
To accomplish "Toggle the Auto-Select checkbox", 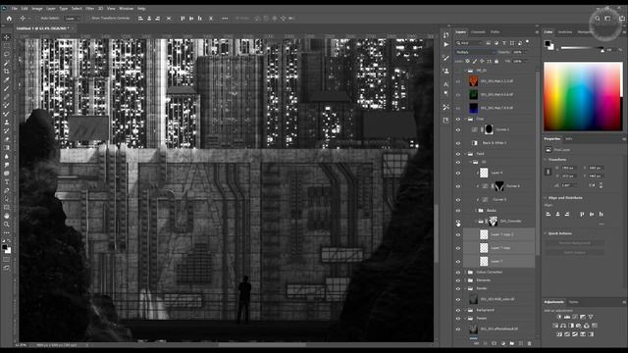I will [x=38, y=18].
